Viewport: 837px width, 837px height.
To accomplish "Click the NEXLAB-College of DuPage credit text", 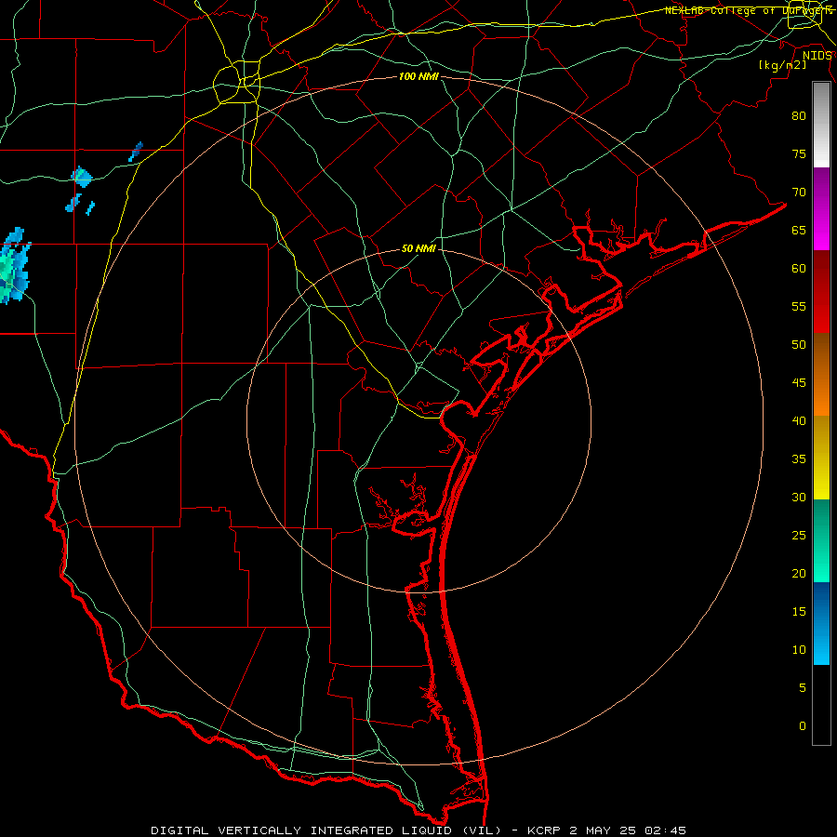I will [748, 10].
